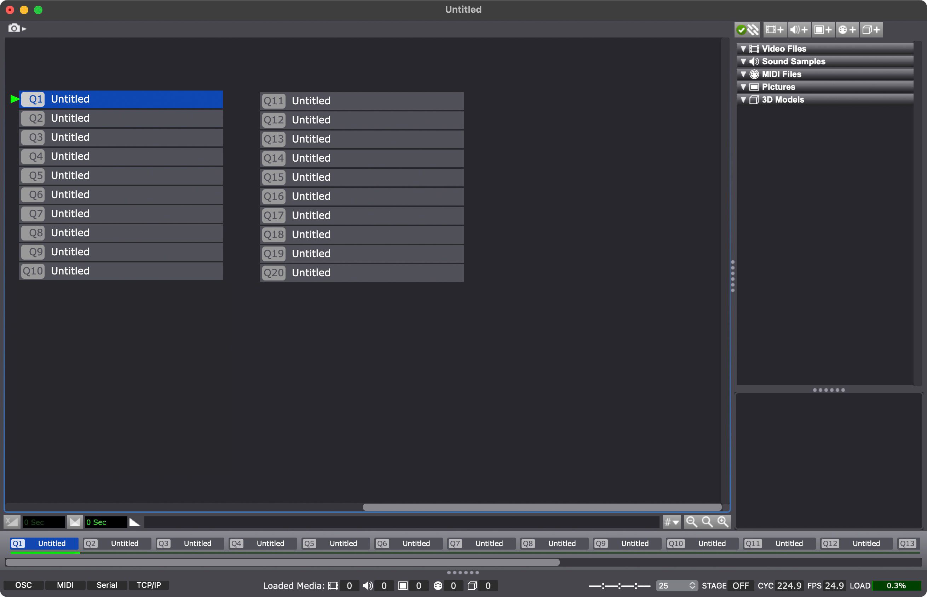Click the TCP/IP button in the status bar
Viewport: 927px width, 597px height.
[x=149, y=585]
